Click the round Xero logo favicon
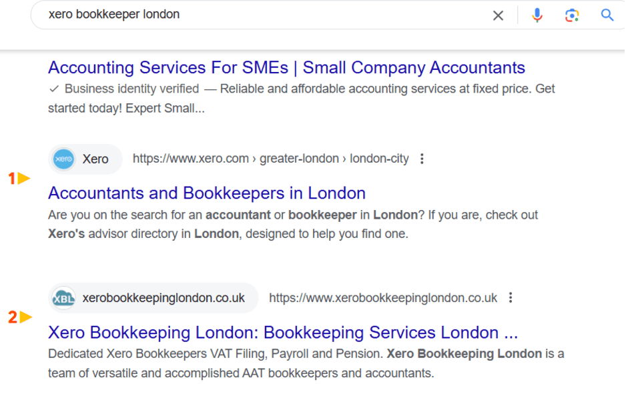 [63, 159]
